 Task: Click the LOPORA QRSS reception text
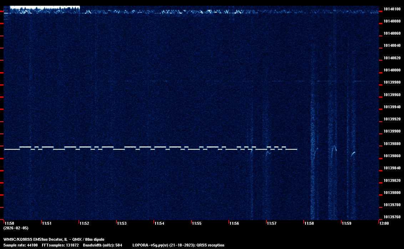tap(178, 245)
